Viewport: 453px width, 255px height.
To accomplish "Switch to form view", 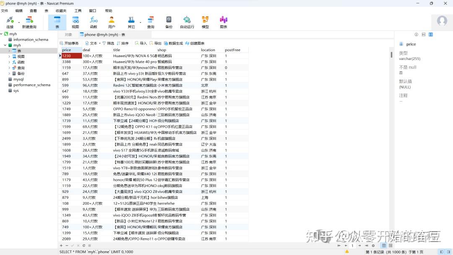I will coord(391,245).
